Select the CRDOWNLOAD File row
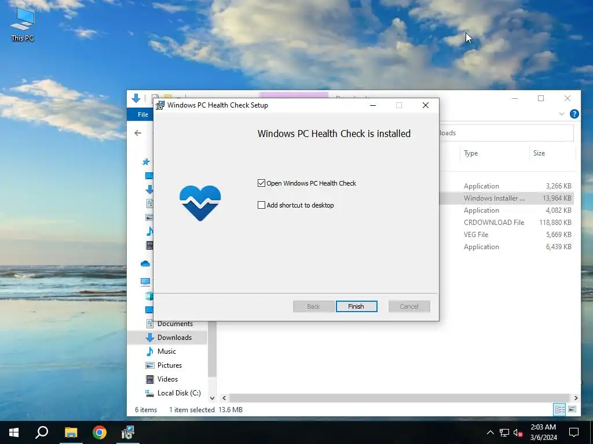 (507, 223)
